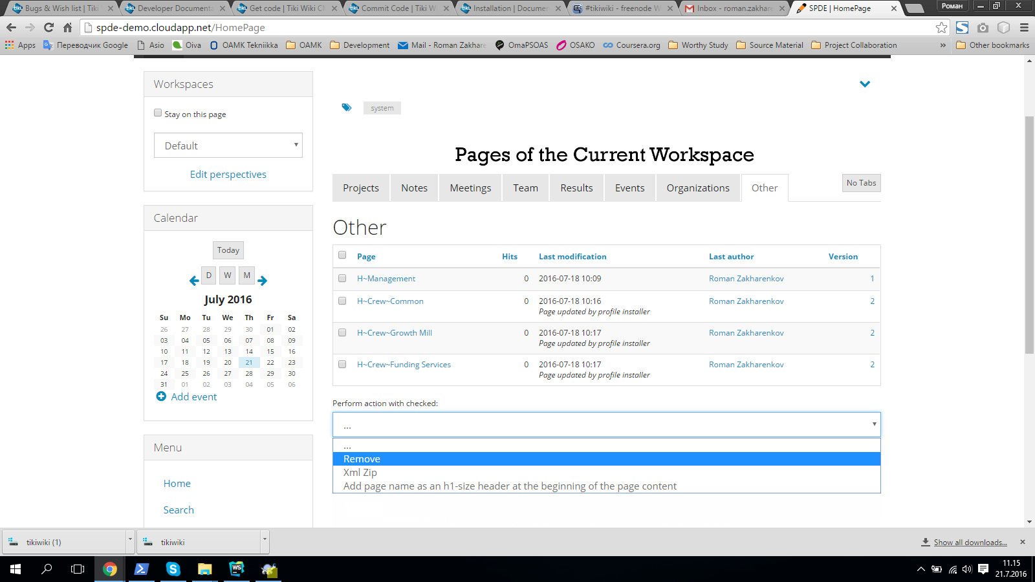Image resolution: width=1035 pixels, height=582 pixels.
Task: Click the blue S extension icon in the toolbar
Action: (962, 28)
